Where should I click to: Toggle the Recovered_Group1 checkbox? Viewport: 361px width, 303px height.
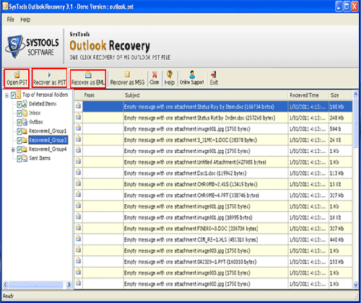click(x=19, y=131)
